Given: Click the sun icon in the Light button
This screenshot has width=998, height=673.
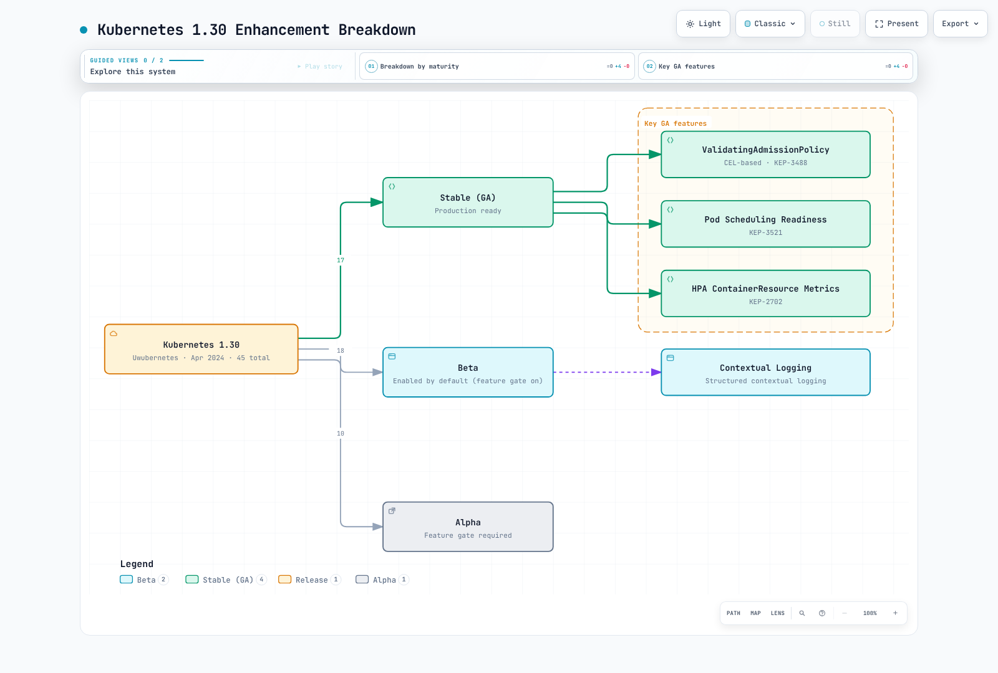Looking at the screenshot, I should click(x=690, y=24).
